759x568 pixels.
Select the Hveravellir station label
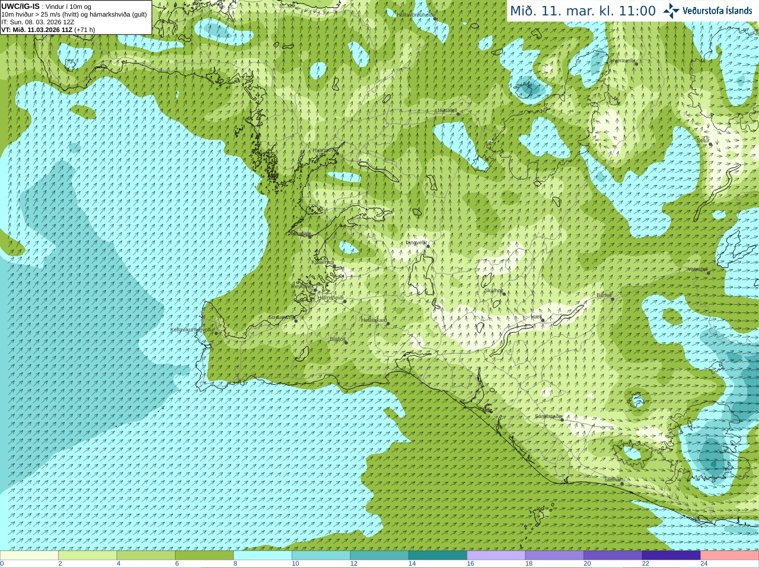[x=623, y=60]
